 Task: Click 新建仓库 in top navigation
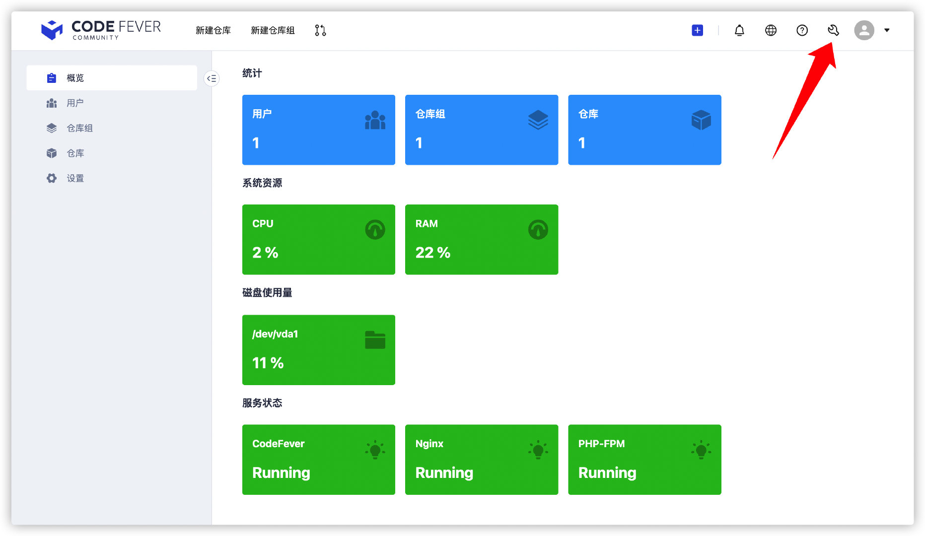(213, 30)
